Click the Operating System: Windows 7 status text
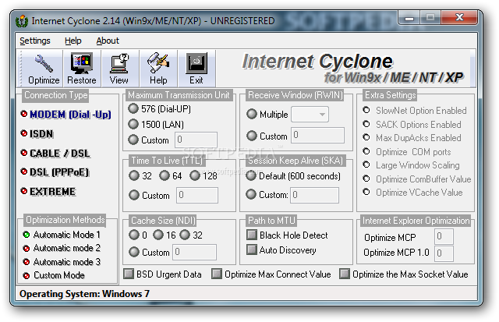The width and height of the screenshot is (499, 322). (x=84, y=294)
